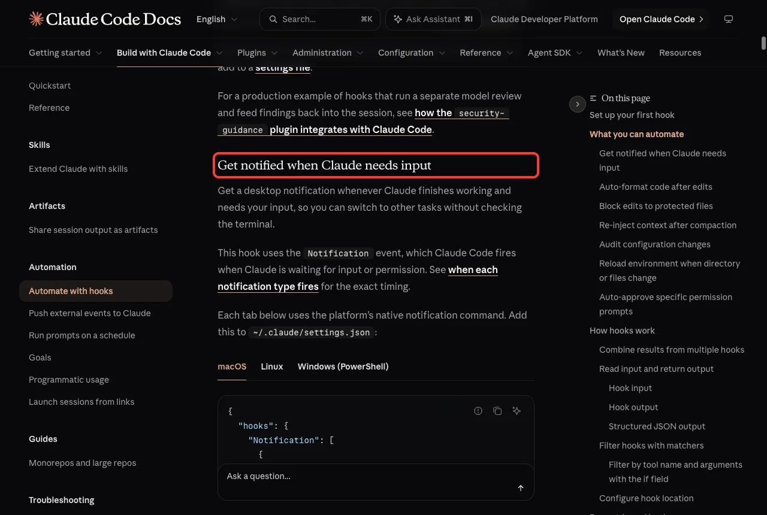Open the Agent SDK nav dropdown

pyautogui.click(x=555, y=53)
